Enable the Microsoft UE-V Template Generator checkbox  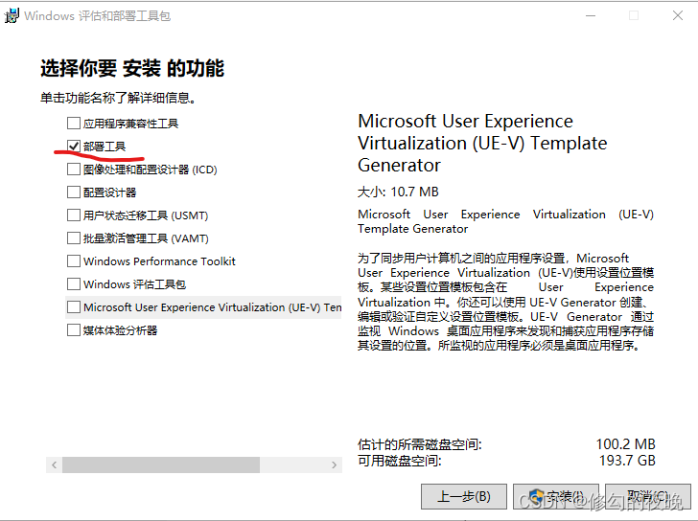74,307
